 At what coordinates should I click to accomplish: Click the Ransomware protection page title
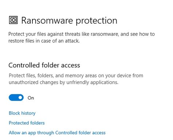click(x=69, y=20)
